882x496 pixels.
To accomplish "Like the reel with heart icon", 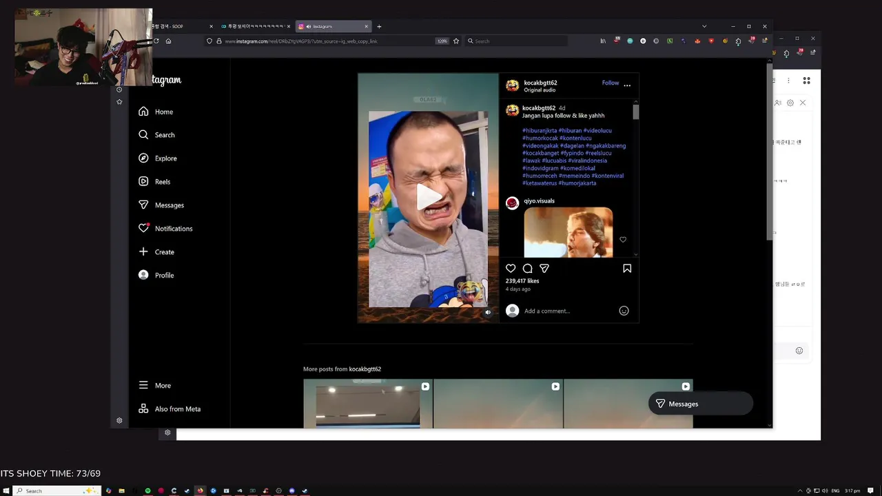I will (x=511, y=269).
